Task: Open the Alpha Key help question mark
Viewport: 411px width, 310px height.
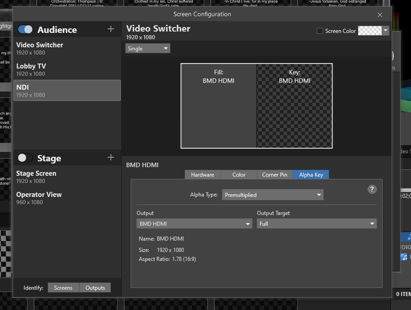Action: [x=372, y=189]
